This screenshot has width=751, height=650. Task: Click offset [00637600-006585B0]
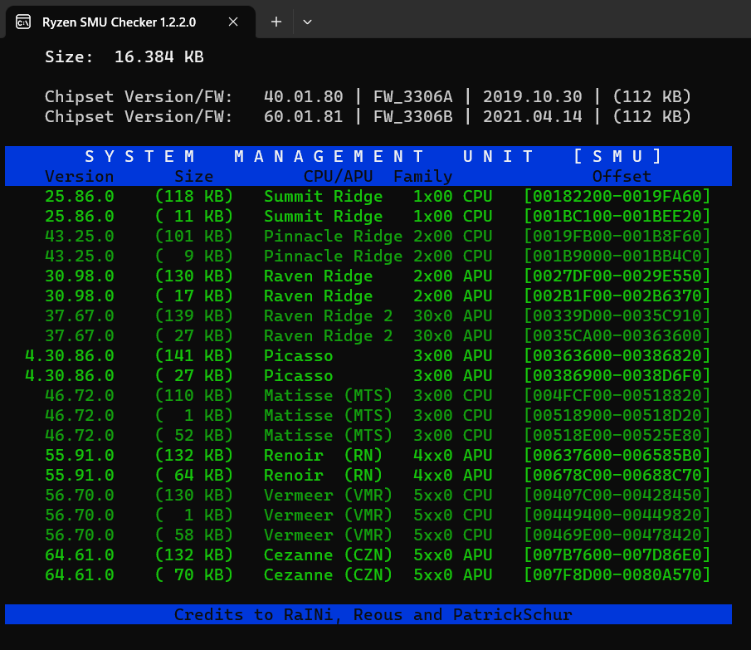pos(617,456)
